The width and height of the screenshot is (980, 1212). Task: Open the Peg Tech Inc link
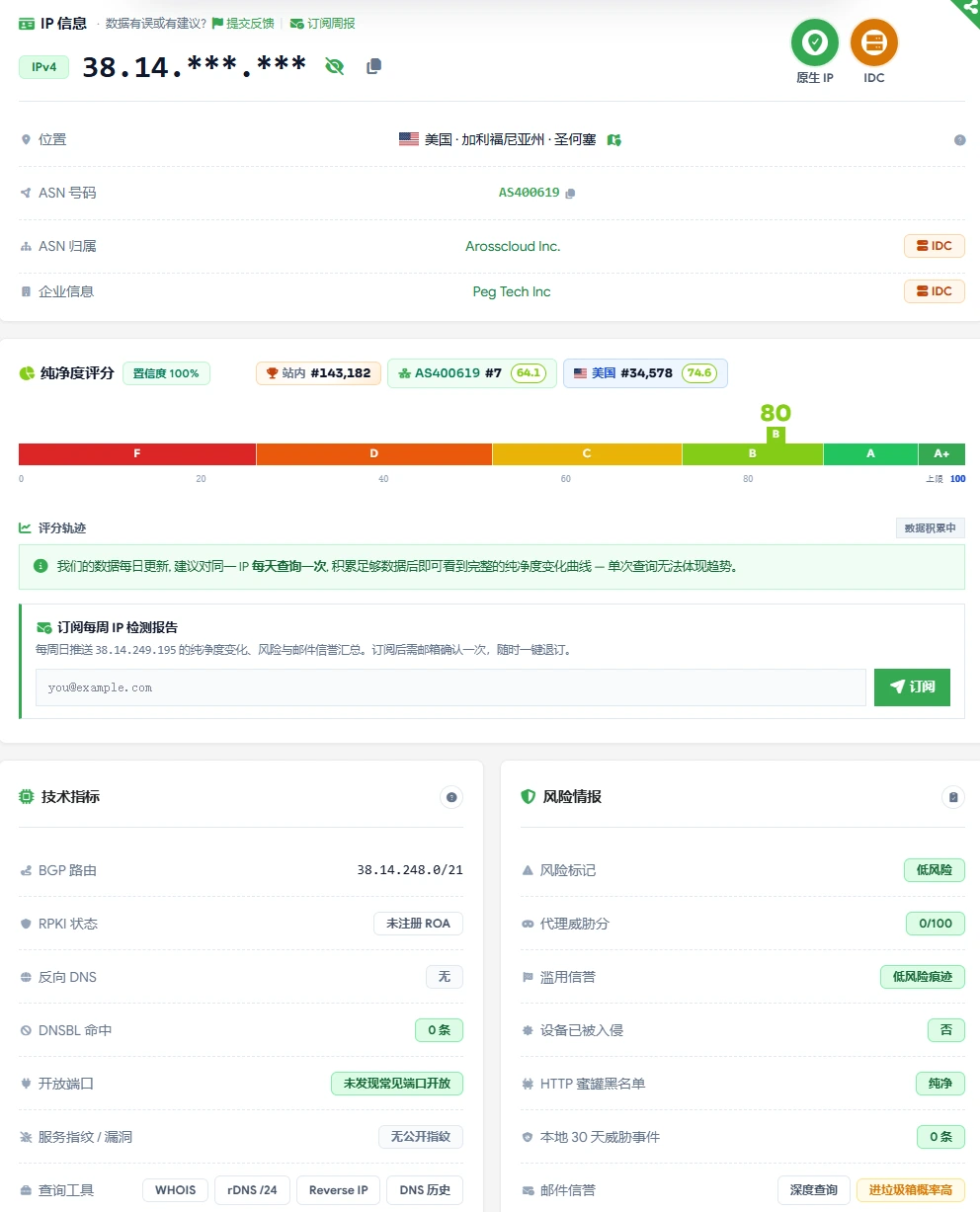tap(512, 291)
